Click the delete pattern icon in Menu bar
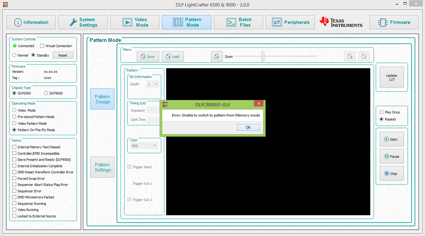The height and width of the screenshot is (236, 425). (350, 57)
